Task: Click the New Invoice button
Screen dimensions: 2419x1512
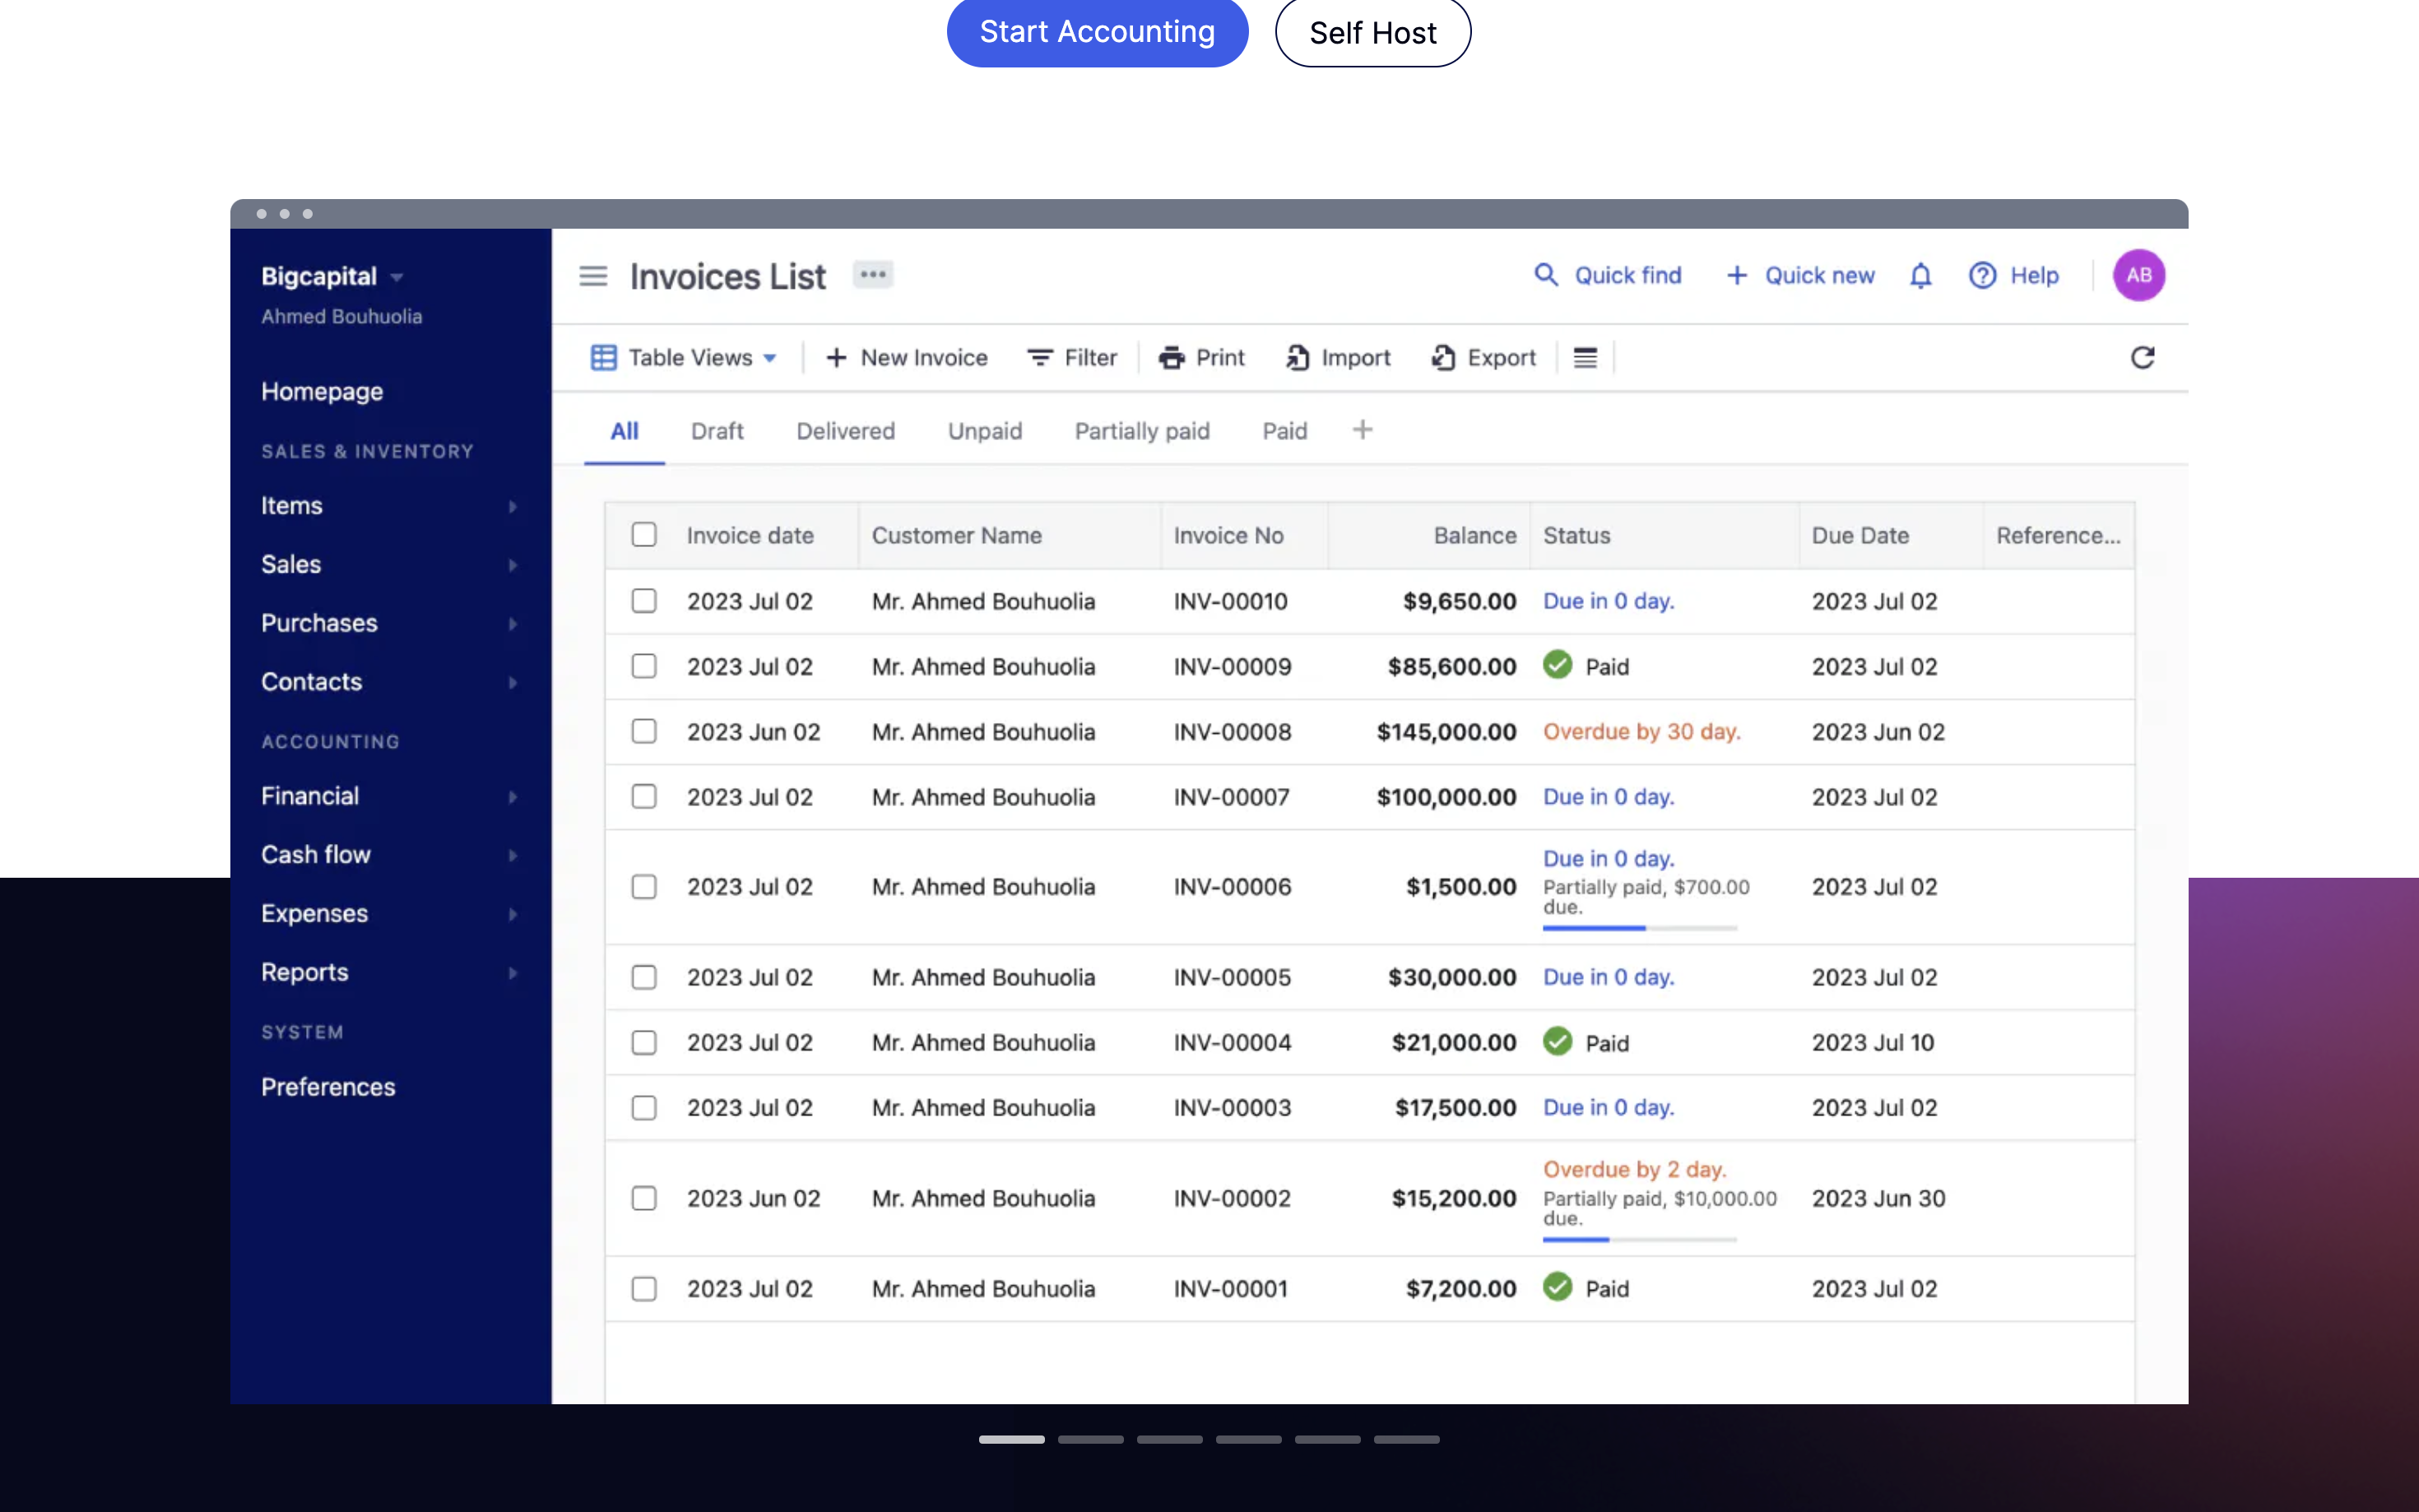Action: coord(906,358)
